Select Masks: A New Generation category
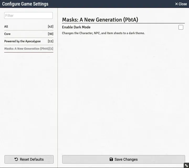Image resolution: width=189 pixels, height=168 pixels. (29, 49)
